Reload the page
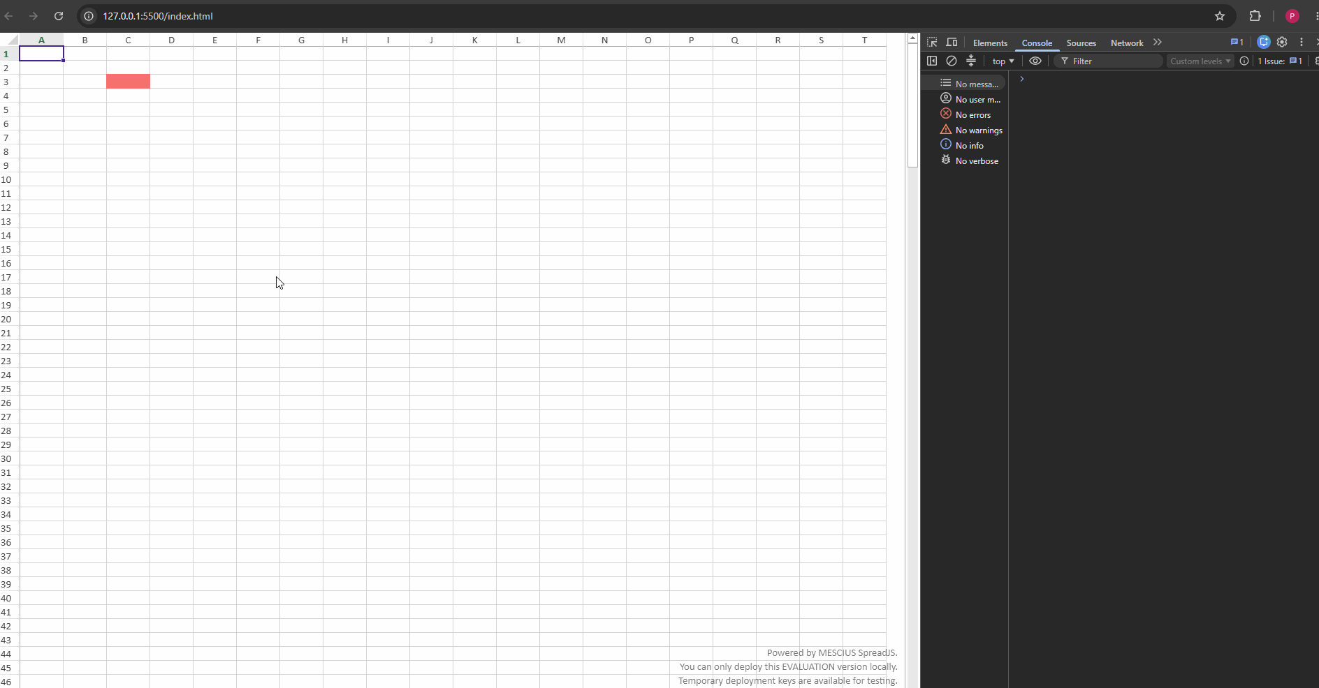The width and height of the screenshot is (1319, 688). point(59,16)
